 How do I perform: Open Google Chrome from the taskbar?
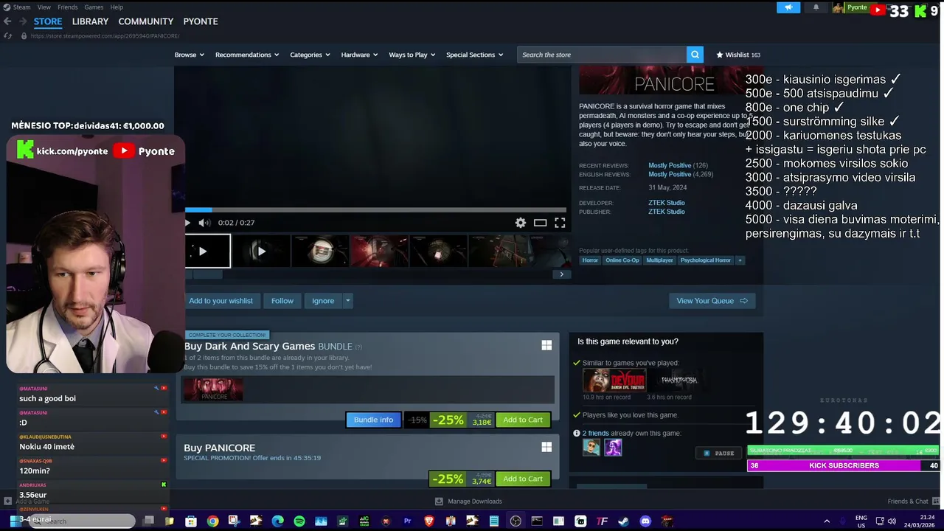(212, 521)
